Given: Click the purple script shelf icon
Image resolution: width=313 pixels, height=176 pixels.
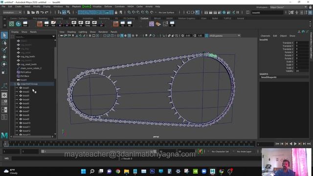Looking at the screenshot, I should (x=152, y=24).
